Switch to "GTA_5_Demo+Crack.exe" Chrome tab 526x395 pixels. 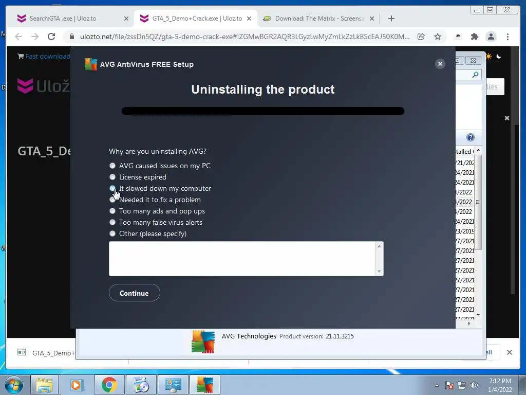tap(196, 19)
